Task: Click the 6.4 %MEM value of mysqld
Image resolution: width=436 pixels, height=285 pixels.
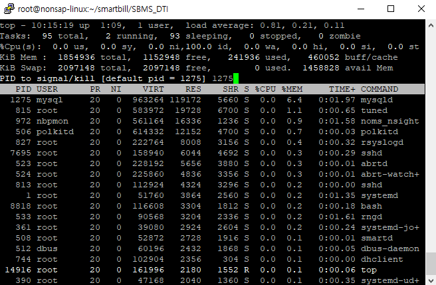Action: pos(294,100)
